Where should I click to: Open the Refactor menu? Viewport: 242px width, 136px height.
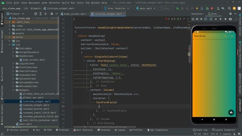pyautogui.click(x=54, y=3)
